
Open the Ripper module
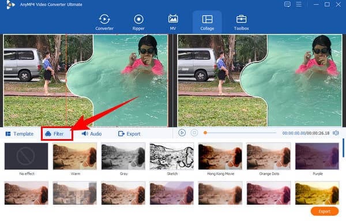138,23
